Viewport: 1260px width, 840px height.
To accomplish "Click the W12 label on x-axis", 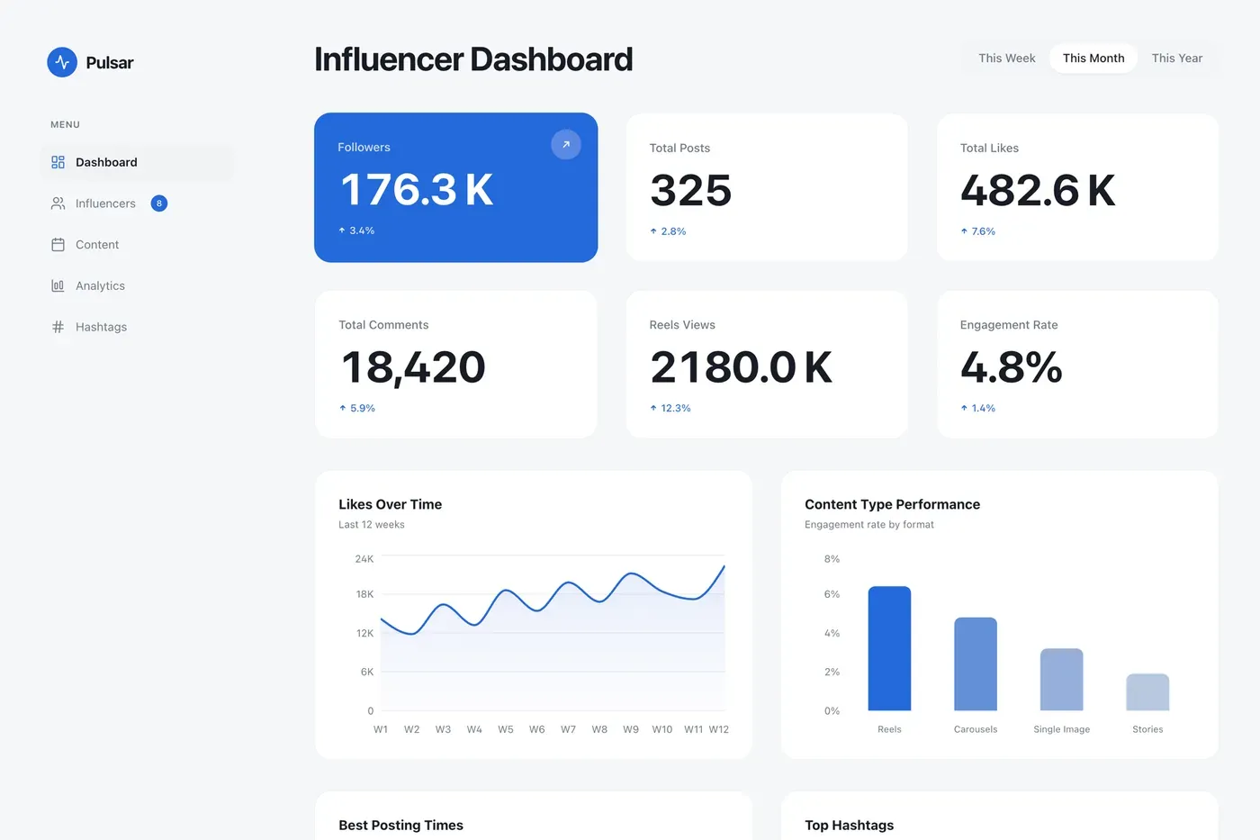I will click(x=719, y=729).
